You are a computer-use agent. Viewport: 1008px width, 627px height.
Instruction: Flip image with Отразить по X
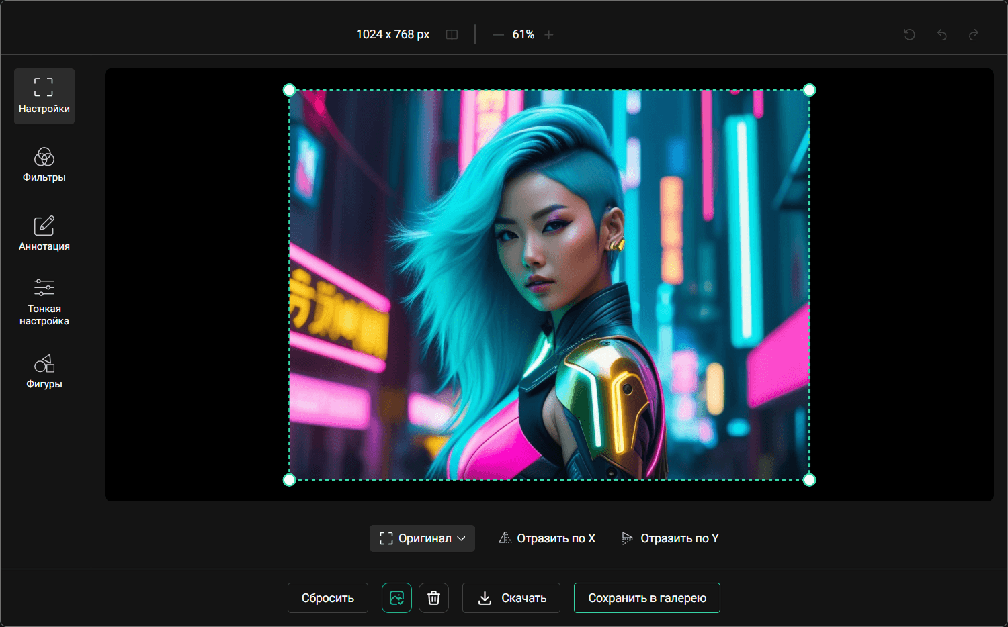547,538
